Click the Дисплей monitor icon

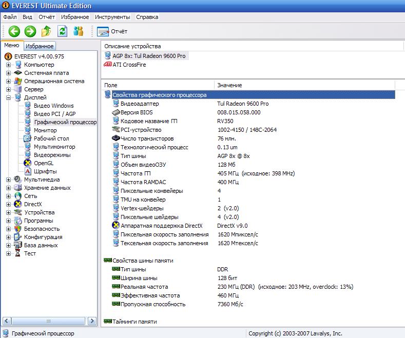pyautogui.click(x=18, y=97)
